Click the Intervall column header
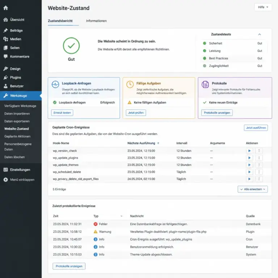Viewport: 278px width, 278px height. click(x=182, y=143)
